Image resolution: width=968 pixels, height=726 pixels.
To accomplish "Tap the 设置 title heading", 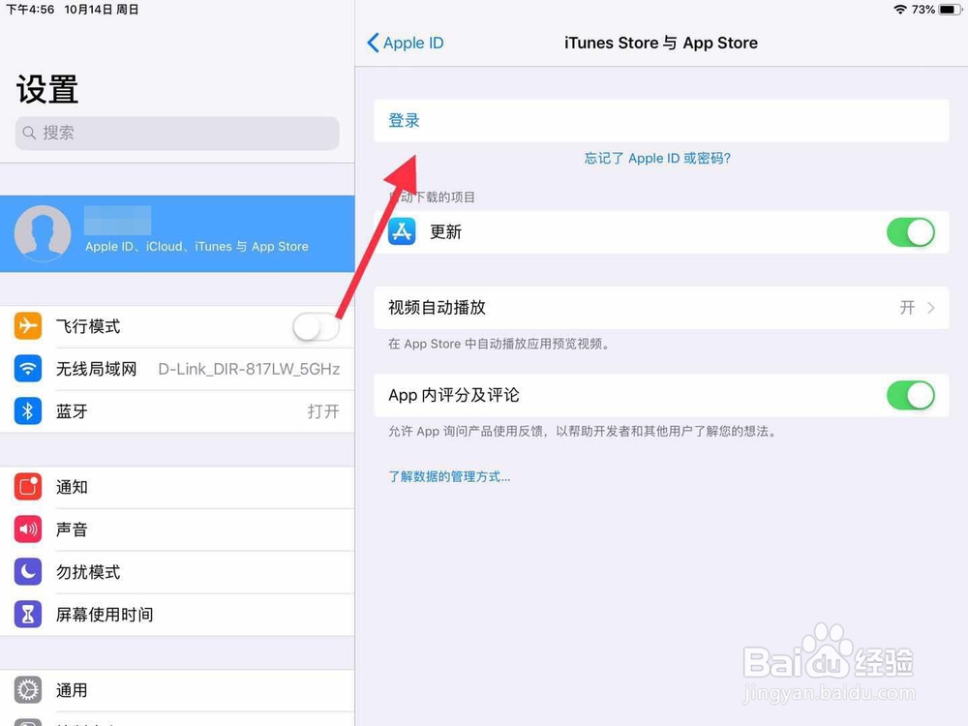I will [47, 90].
